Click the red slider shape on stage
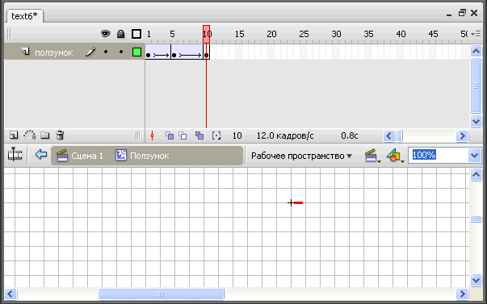The height and width of the screenshot is (304, 487). (x=299, y=203)
